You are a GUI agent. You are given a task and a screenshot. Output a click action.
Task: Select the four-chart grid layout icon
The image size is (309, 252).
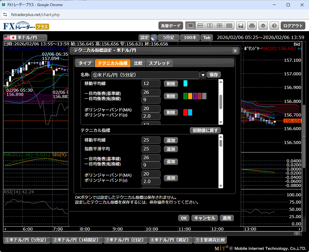(x=219, y=26)
